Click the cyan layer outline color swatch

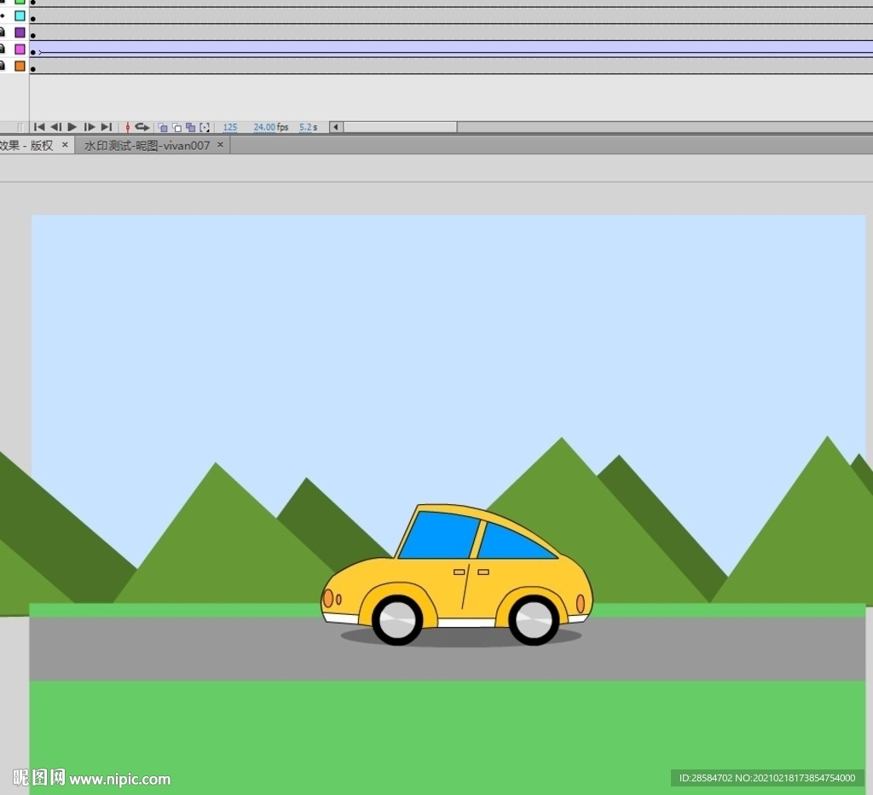20,15
